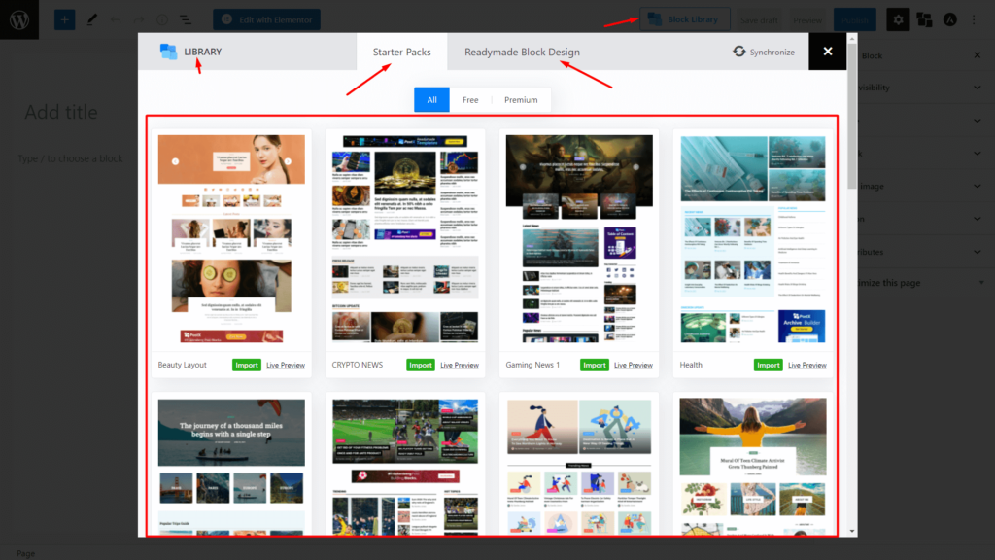This screenshot has height=560, width=995.
Task: Click the 'Type / to choose a block' field
Action: pos(70,158)
